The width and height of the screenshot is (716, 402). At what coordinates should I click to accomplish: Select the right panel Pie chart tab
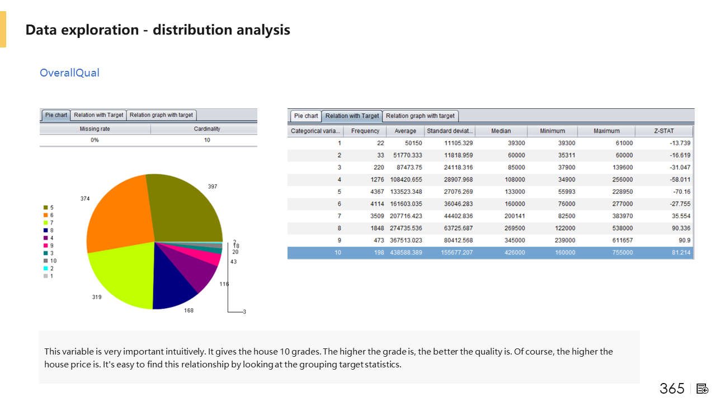[x=306, y=116]
